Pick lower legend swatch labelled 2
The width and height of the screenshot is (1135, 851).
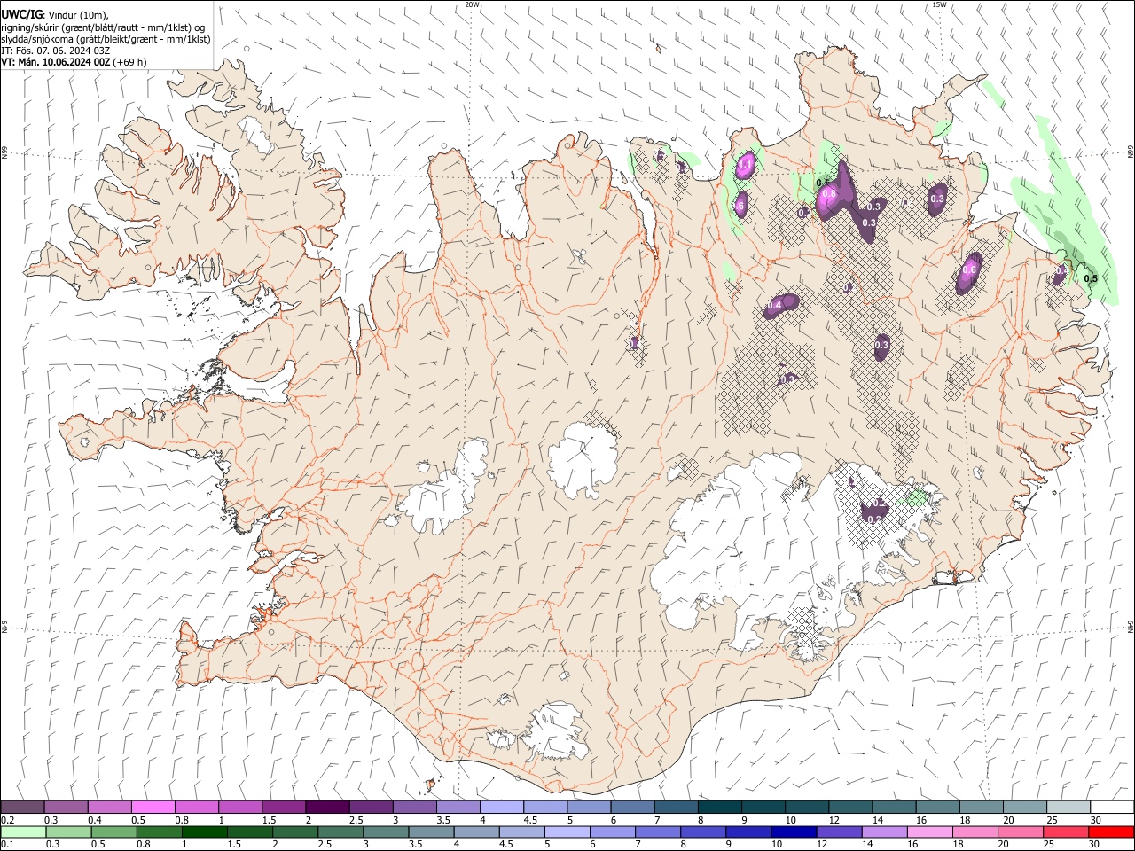[295, 831]
